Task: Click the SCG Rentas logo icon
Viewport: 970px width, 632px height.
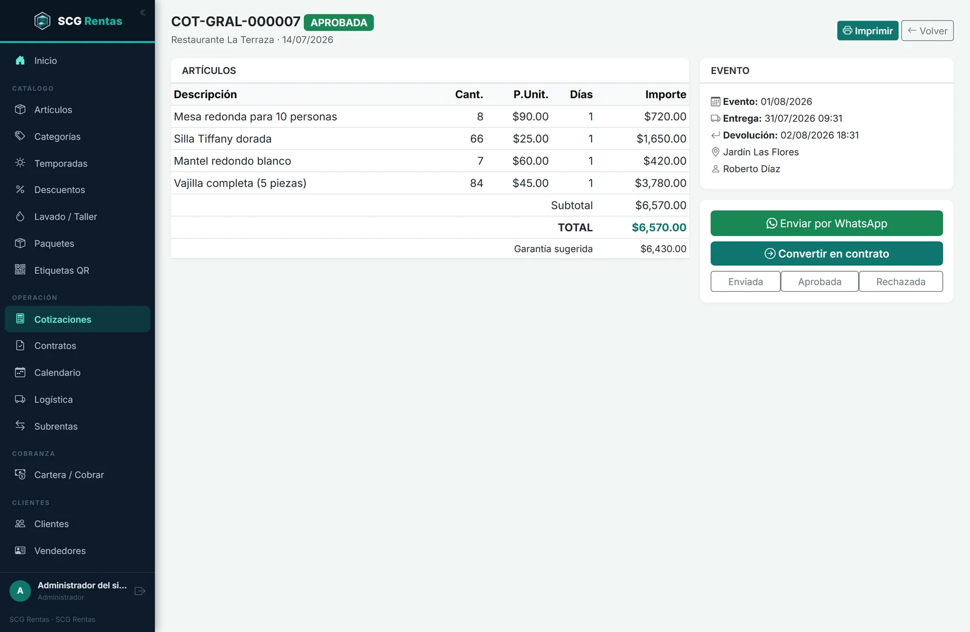Action: (42, 21)
